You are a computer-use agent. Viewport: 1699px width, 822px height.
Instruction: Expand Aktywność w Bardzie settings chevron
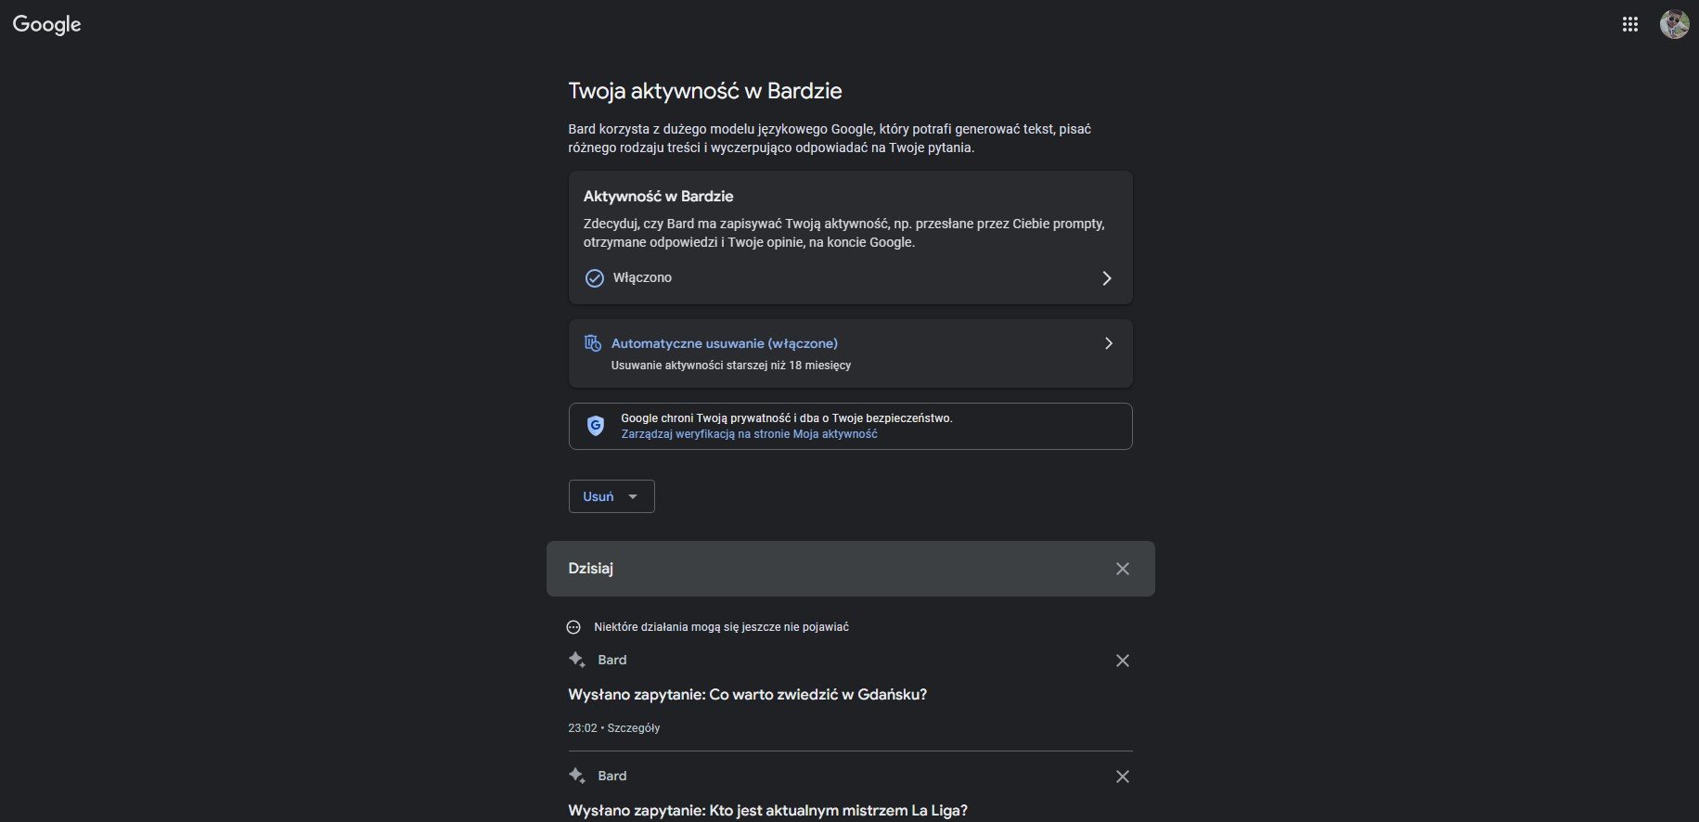tap(1106, 278)
